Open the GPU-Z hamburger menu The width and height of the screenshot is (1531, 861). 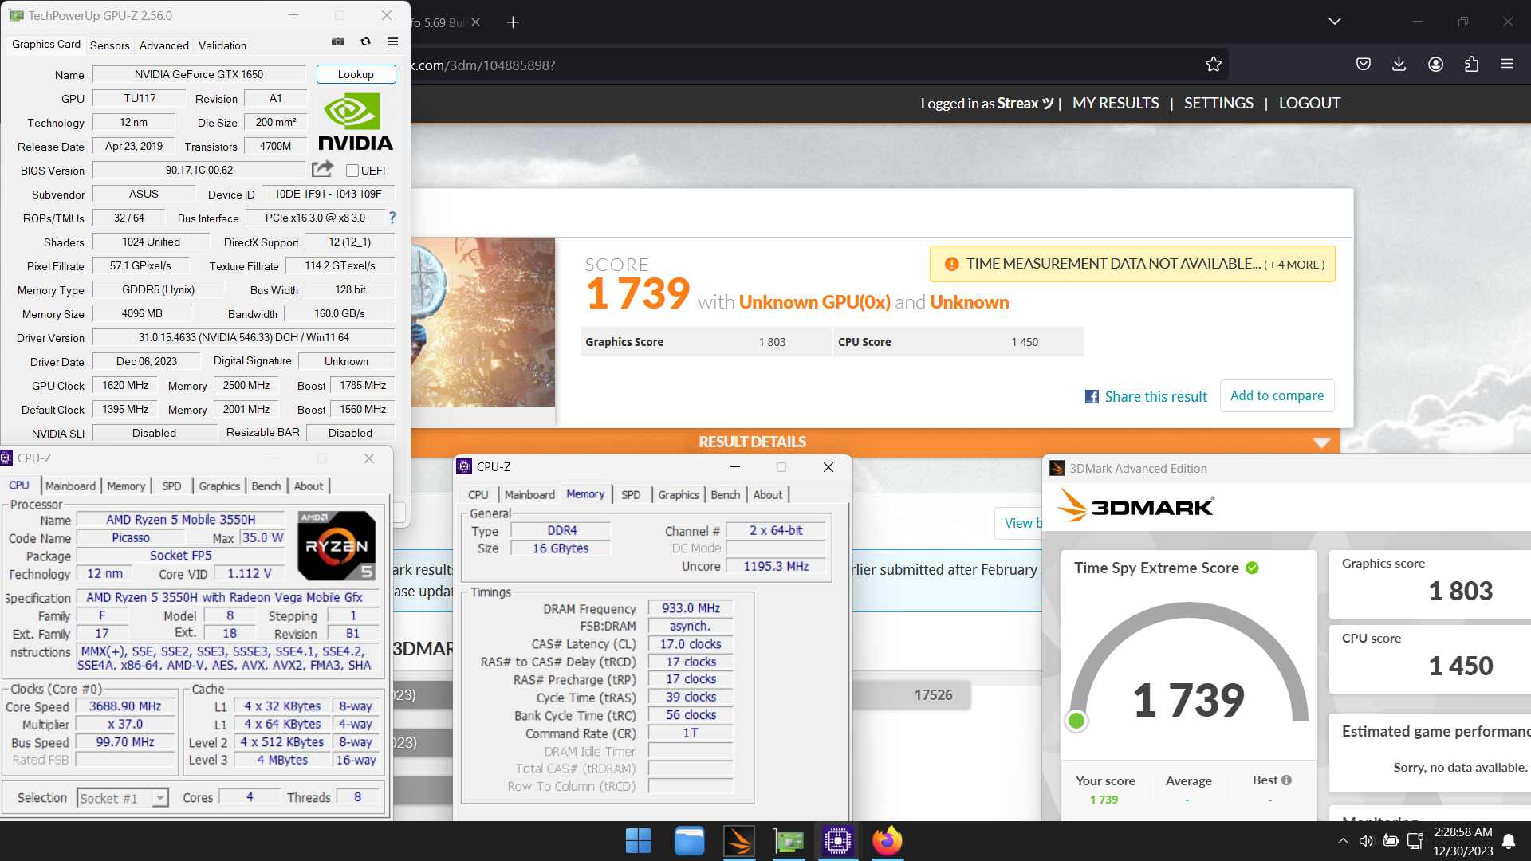point(392,41)
